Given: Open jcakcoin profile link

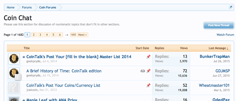Looking at the screenshot, I should click(32, 90).
